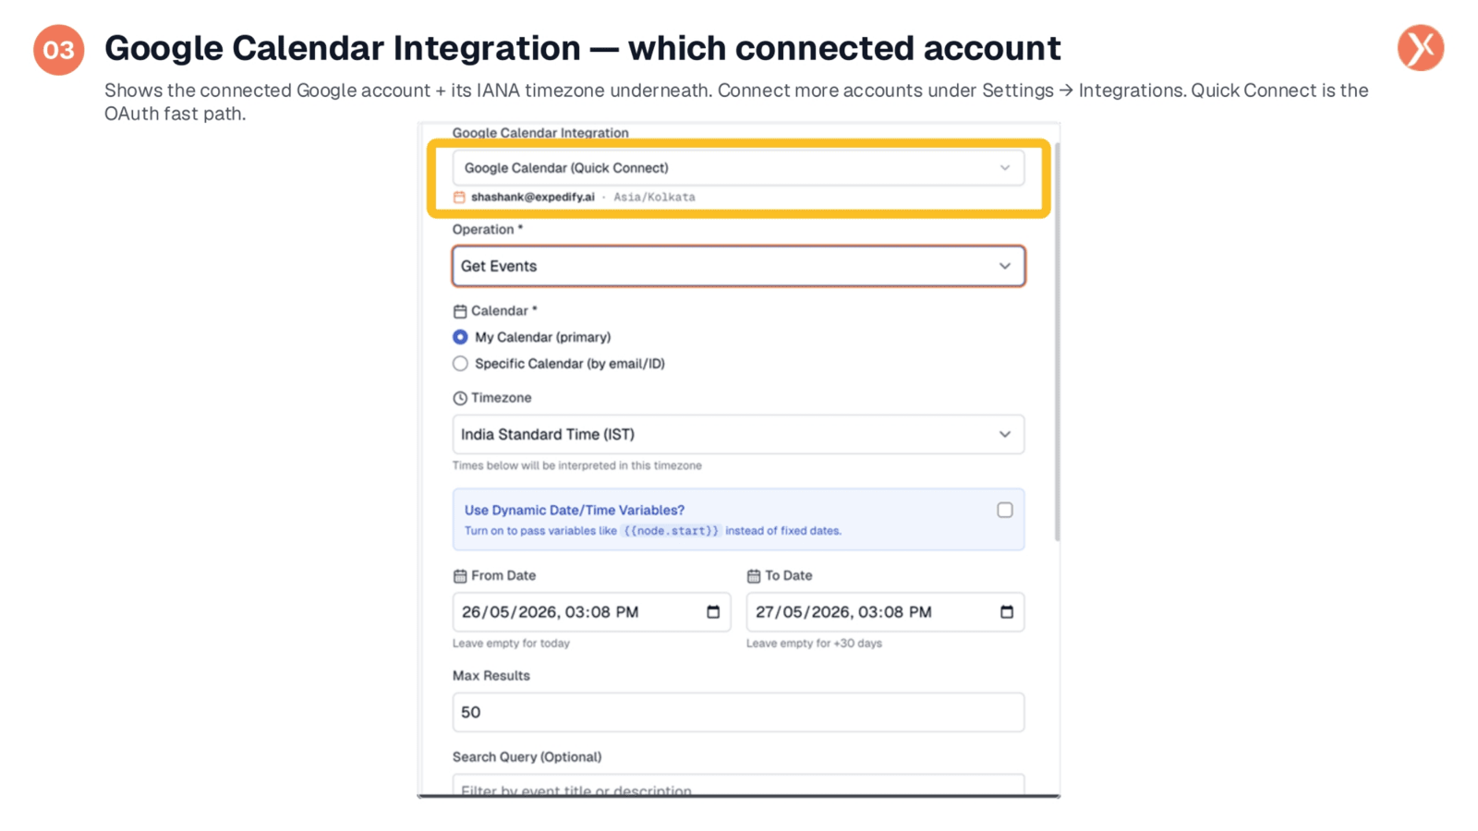Click the chevron on the India Standard Time field
Screen dimensions: 1478x831
coord(1004,434)
